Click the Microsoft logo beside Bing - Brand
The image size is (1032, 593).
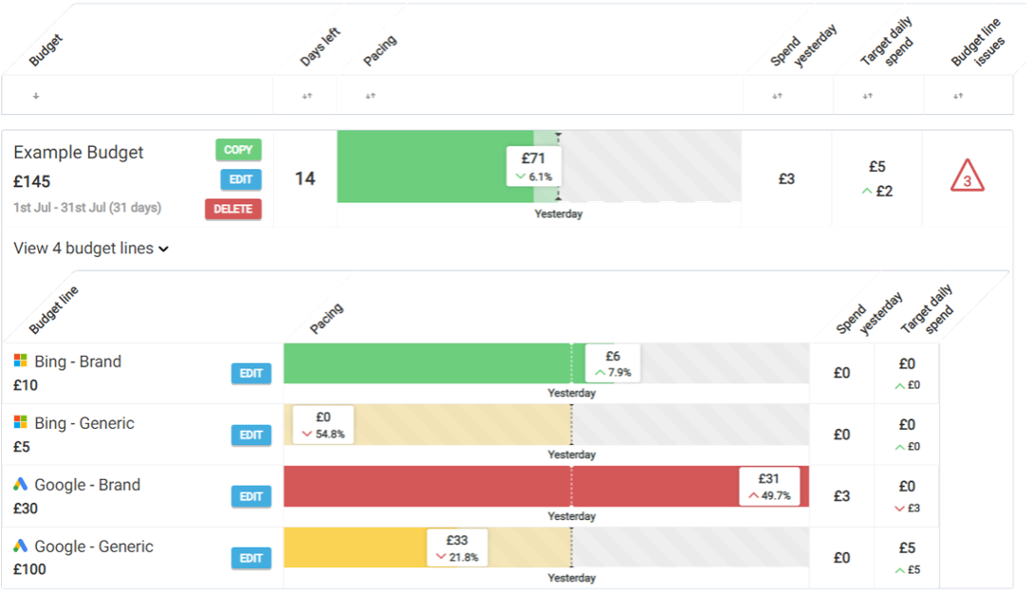tap(21, 361)
